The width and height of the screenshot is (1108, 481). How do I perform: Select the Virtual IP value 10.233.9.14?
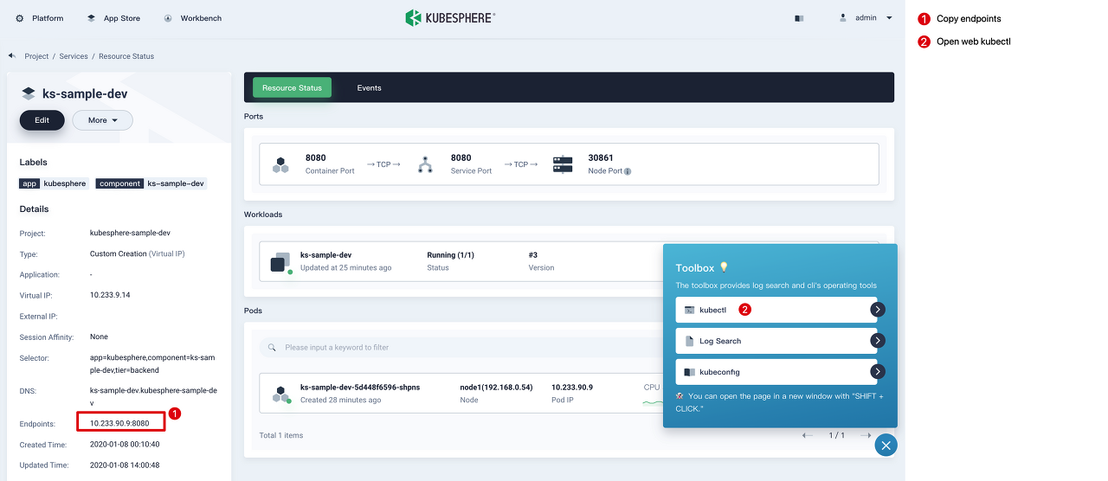(110, 295)
